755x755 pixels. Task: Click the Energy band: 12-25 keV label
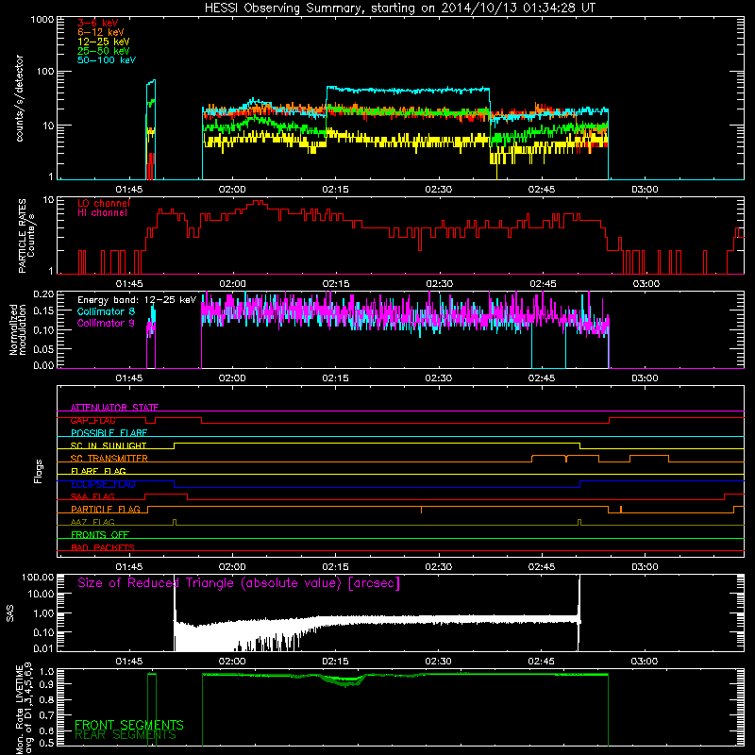137,300
